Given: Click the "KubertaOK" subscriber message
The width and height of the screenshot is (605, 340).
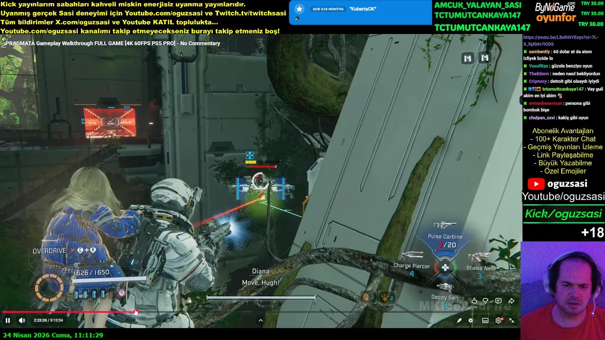Looking at the screenshot, I should [363, 9].
